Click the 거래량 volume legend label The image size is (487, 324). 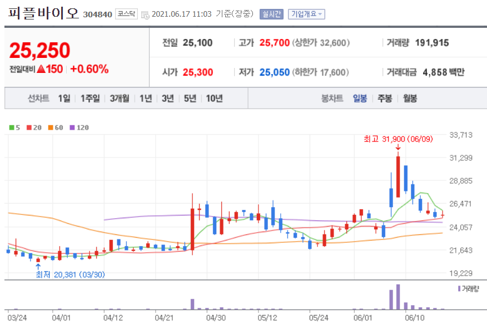[x=470, y=289]
